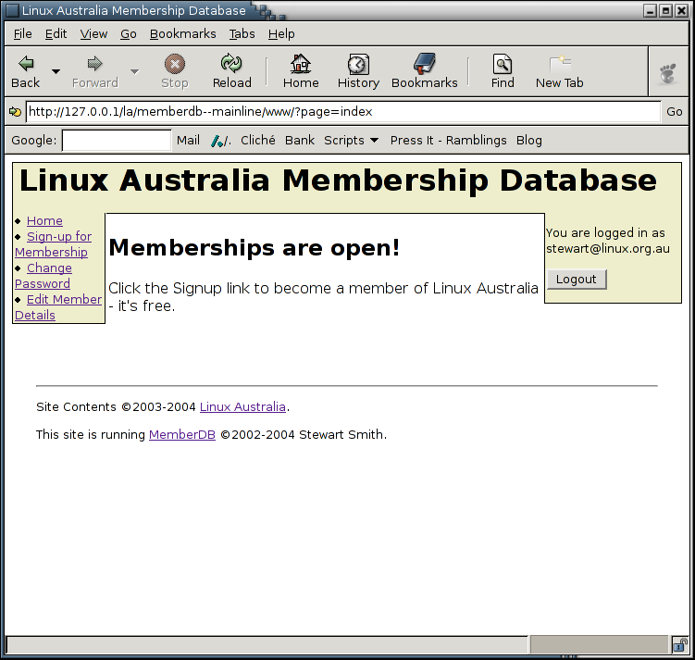Go to the Home toolbar icon

click(301, 63)
